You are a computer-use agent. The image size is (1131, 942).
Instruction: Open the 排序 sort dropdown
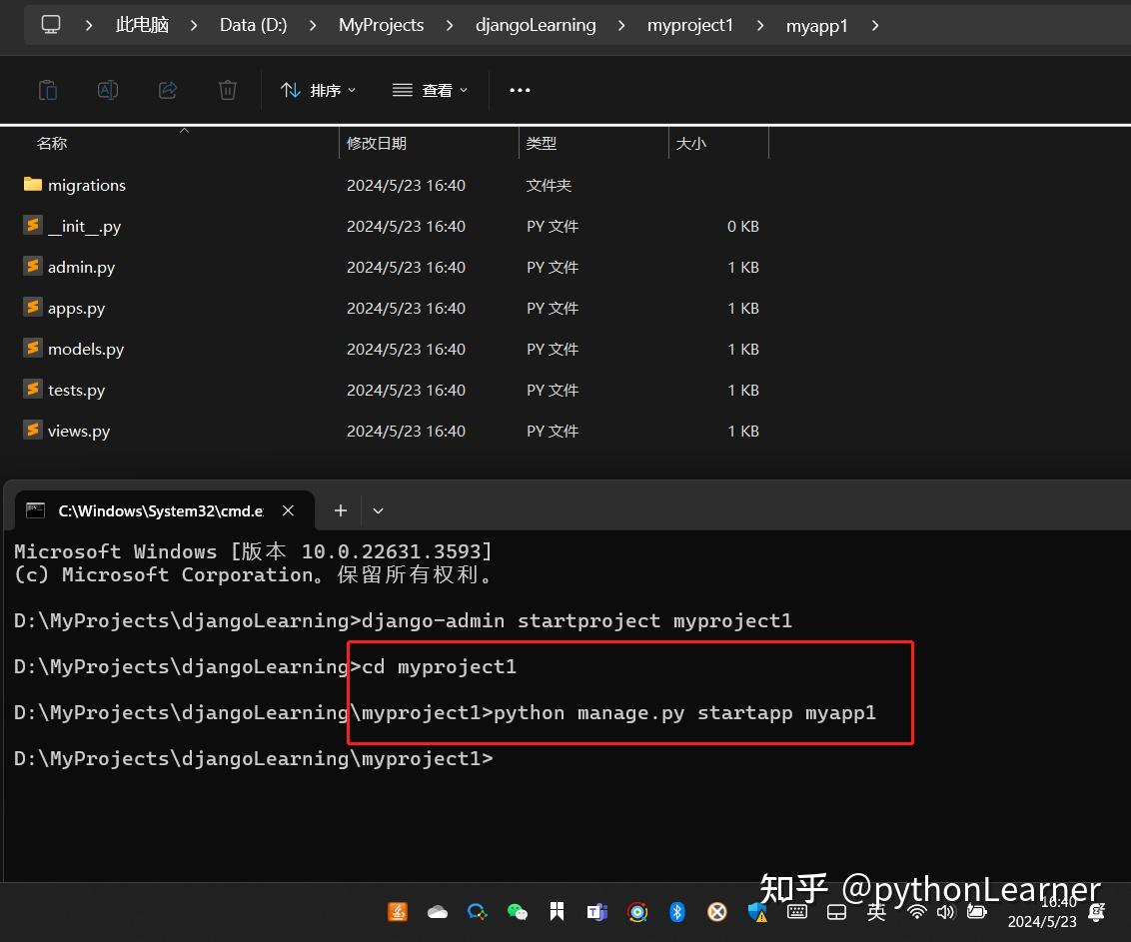coord(318,90)
